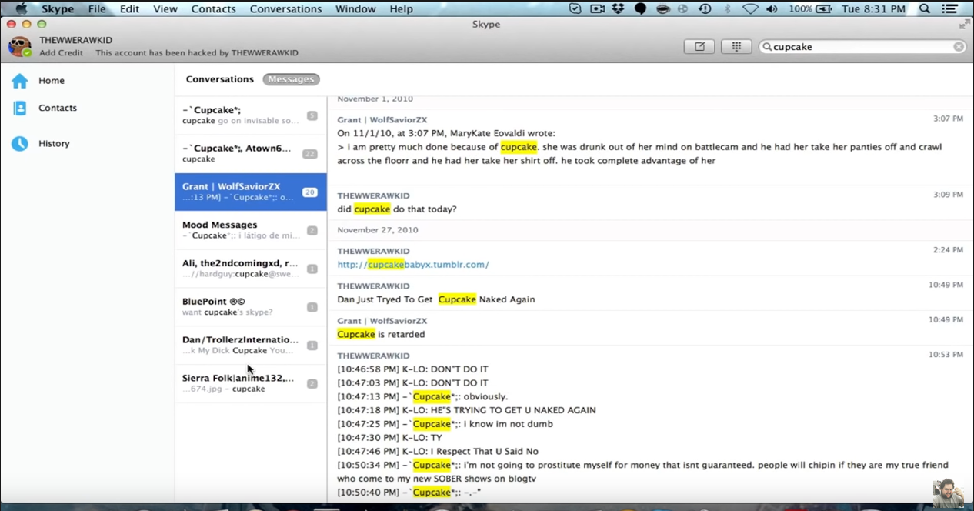Viewport: 974px width, 511px height.
Task: Open the Skype application menu
Action: (58, 9)
